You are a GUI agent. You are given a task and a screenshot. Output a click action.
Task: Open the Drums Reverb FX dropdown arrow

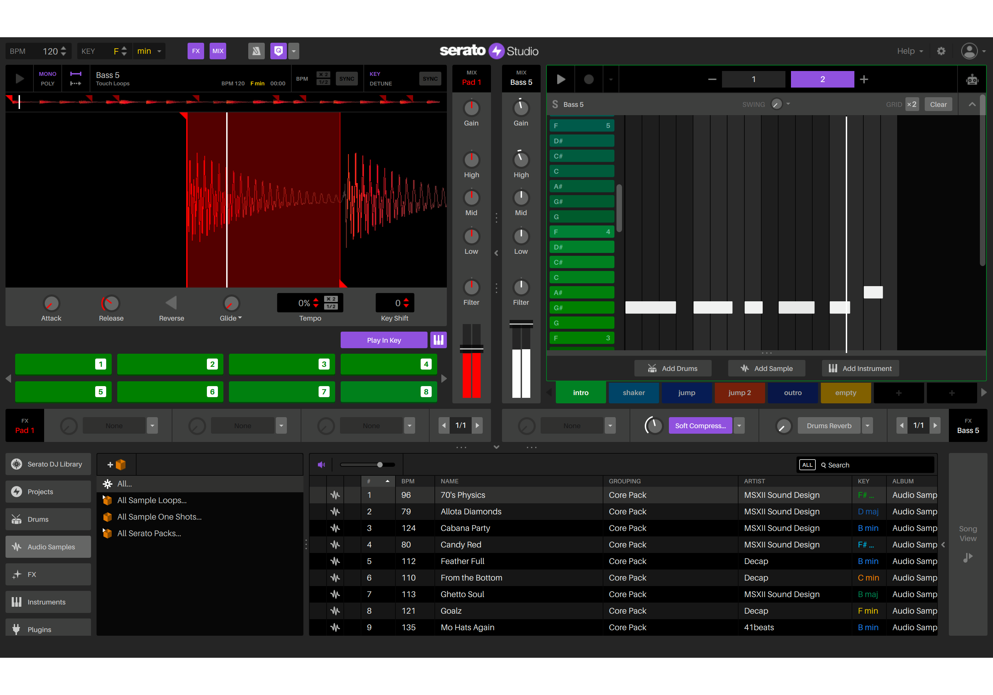coord(867,425)
